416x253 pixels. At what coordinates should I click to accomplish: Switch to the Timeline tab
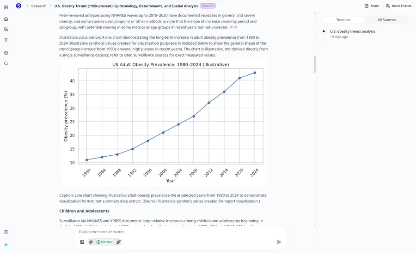click(x=343, y=20)
